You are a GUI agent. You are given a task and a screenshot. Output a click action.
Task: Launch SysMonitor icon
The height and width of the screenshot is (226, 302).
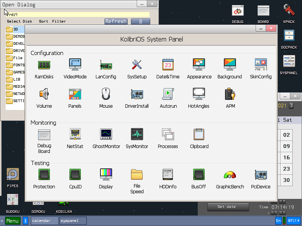[137, 134]
